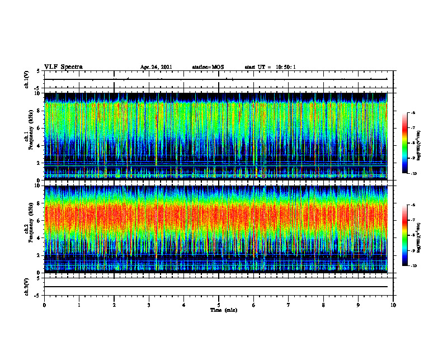The width and height of the screenshot is (443, 342).
Task: Click time axis tick label "6"
Action: coord(254,305)
